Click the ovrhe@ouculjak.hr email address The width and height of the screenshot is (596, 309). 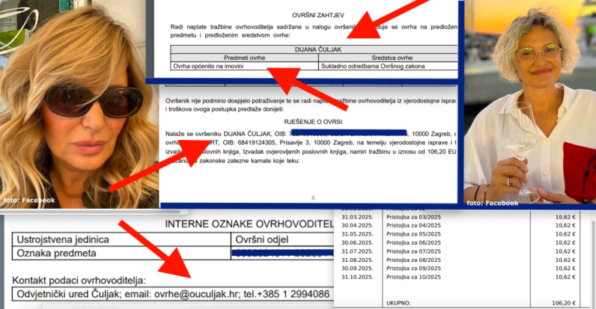pos(196,294)
